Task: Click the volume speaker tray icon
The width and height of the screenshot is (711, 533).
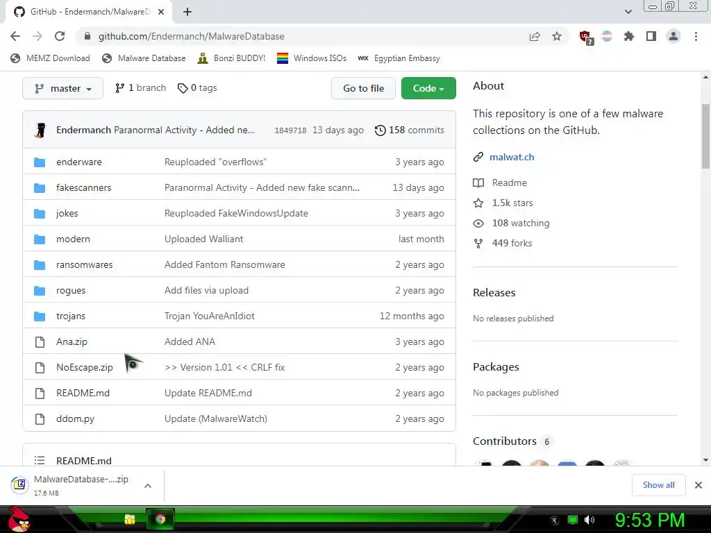Action: click(589, 520)
